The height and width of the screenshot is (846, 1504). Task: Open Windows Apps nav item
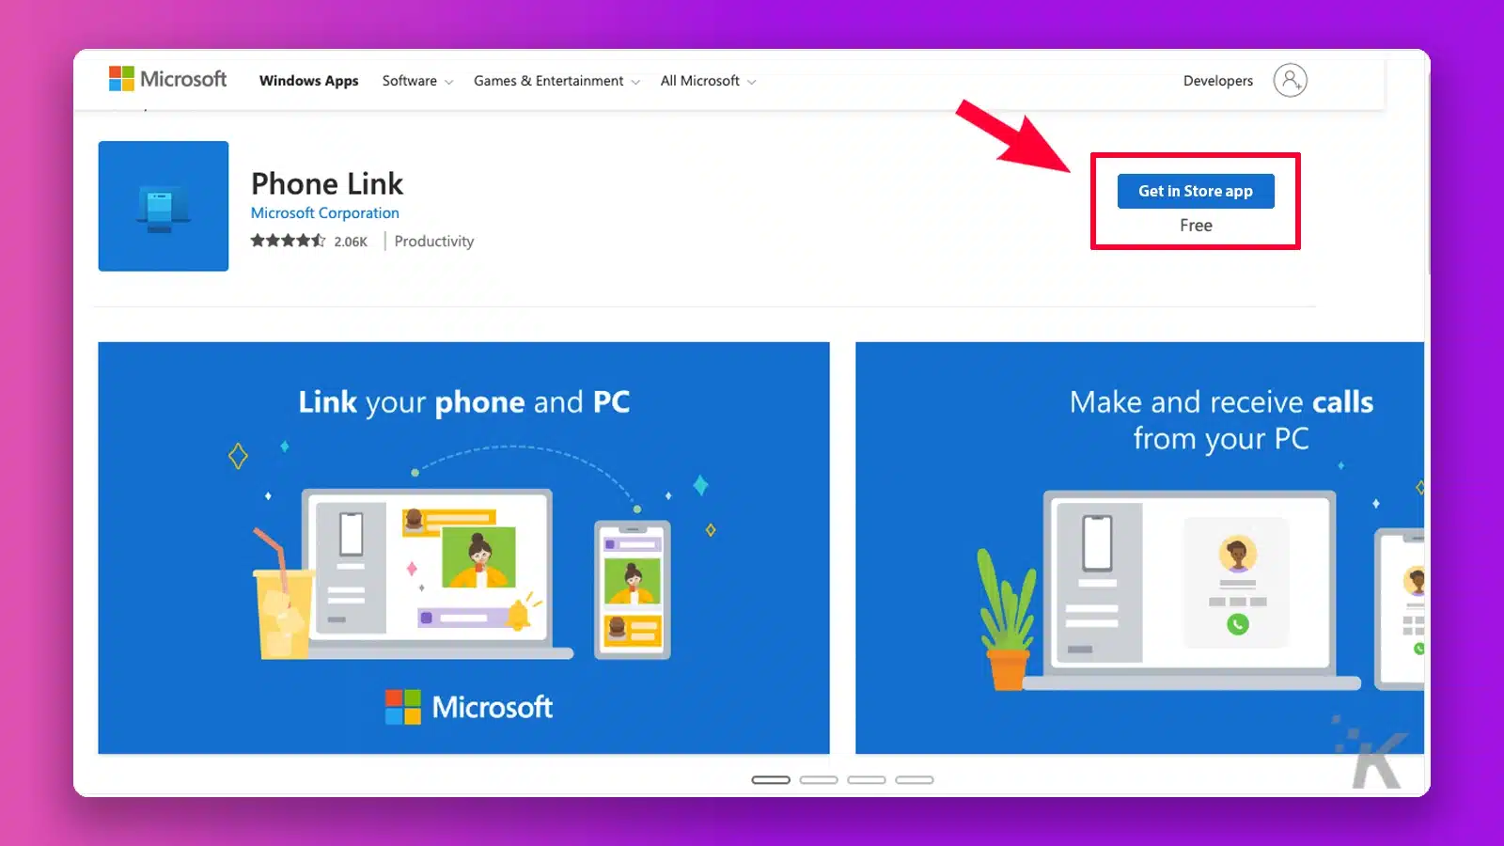point(308,81)
